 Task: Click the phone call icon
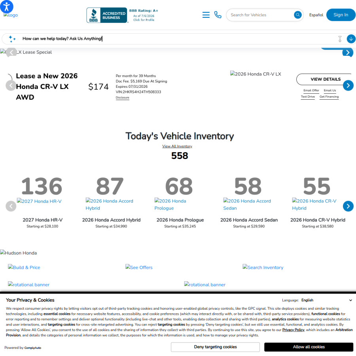point(218,15)
